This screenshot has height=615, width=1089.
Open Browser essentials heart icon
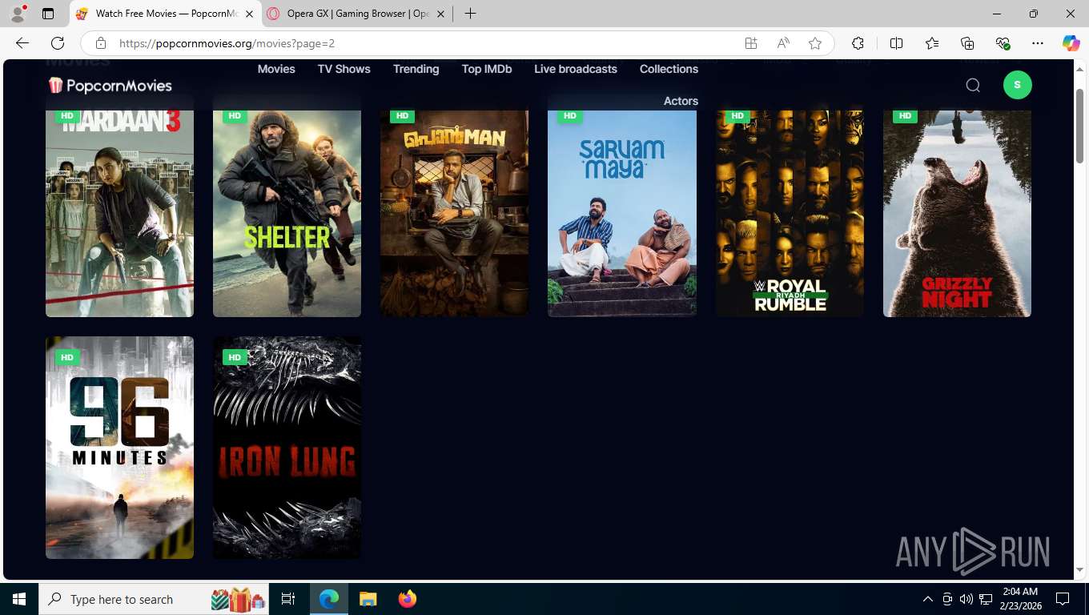click(1003, 43)
